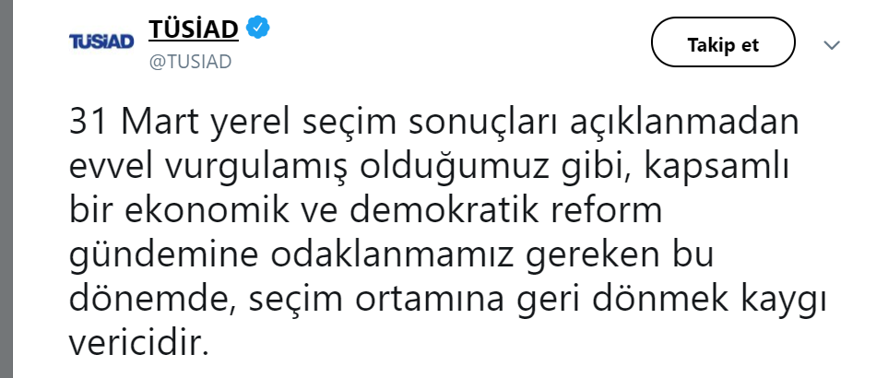The image size is (888, 378).
Task: Click the blue verified badge
Action: (257, 28)
